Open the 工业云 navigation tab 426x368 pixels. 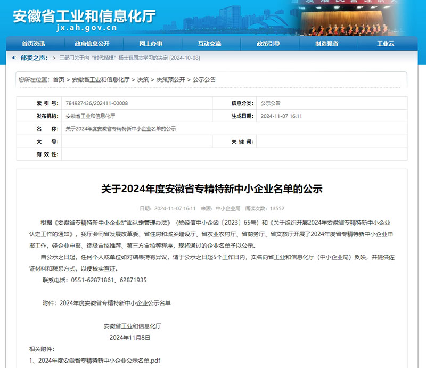[386, 43]
